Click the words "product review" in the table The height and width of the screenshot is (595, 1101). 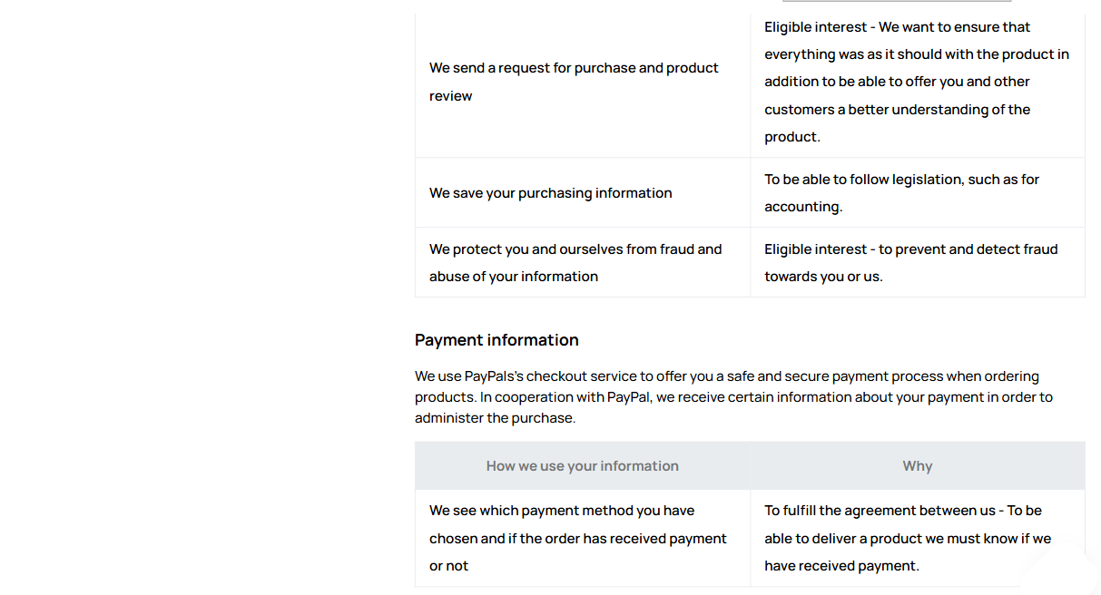451,96
